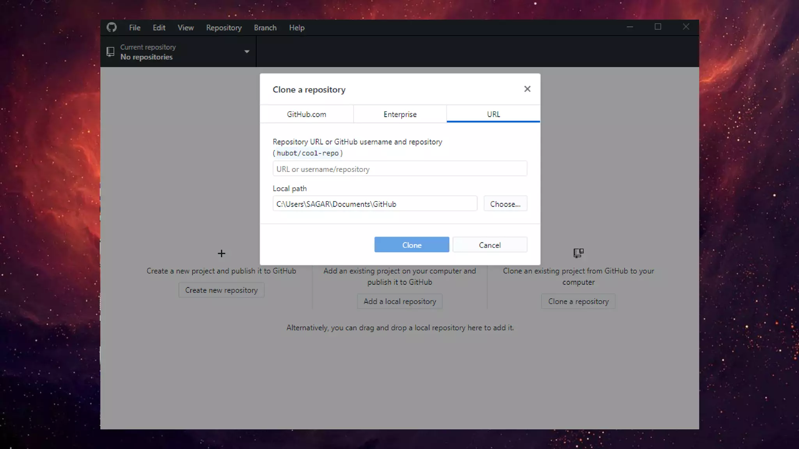This screenshot has height=449, width=799.
Task: Expand the Current repository dropdown arrow
Action: click(x=247, y=52)
